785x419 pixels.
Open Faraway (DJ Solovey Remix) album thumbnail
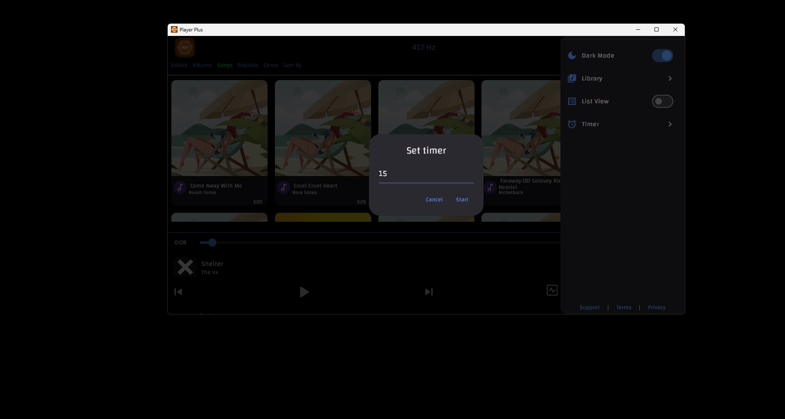(521, 128)
